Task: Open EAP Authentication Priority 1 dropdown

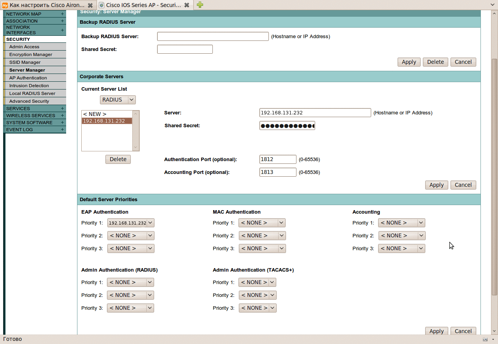Action: pos(131,223)
